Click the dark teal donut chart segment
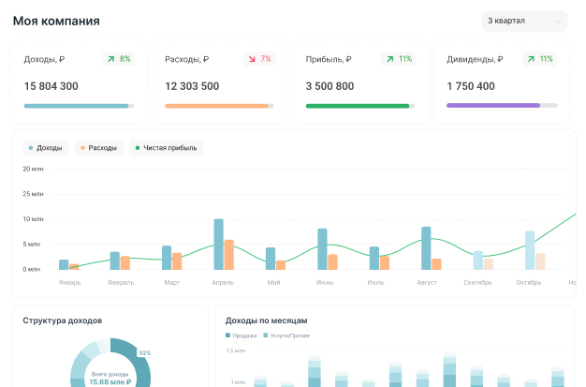The image size is (586, 387). pos(140,366)
